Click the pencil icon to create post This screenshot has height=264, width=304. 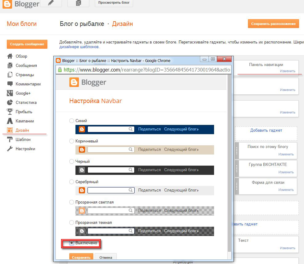(51, 3)
